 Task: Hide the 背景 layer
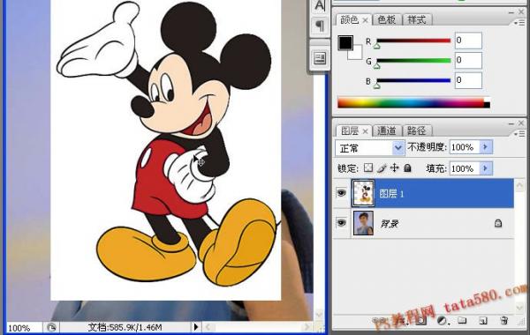pyautogui.click(x=341, y=223)
